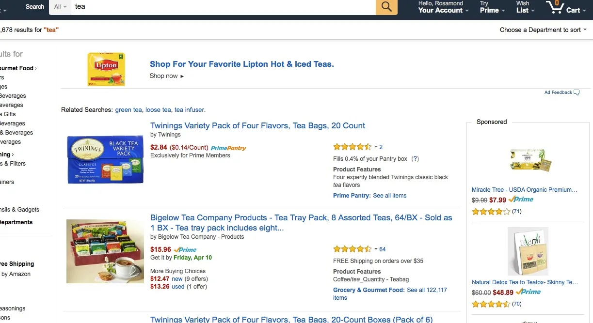
Task: Open the shopping cart icon
Action: point(553,7)
